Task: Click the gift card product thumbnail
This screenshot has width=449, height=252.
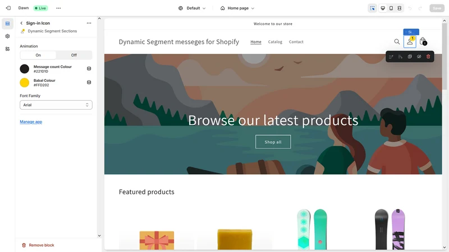Action: [x=157, y=240]
